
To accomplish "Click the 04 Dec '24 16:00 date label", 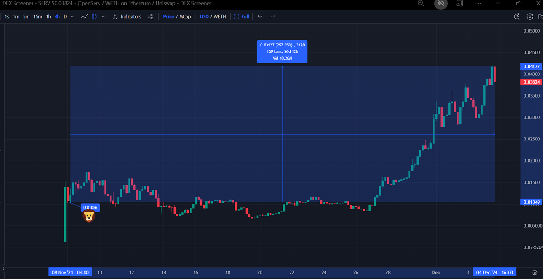I will (495, 272).
